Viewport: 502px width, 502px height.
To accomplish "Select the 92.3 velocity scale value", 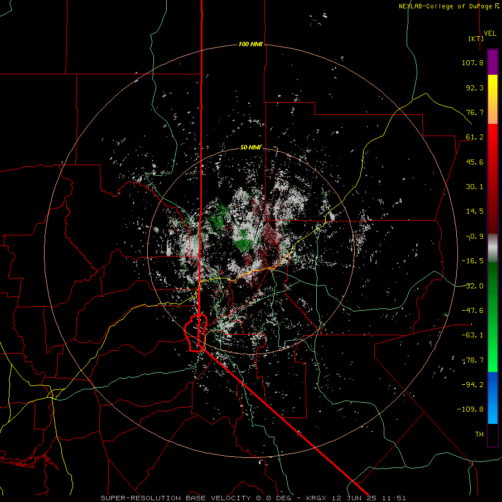I will pos(475,88).
